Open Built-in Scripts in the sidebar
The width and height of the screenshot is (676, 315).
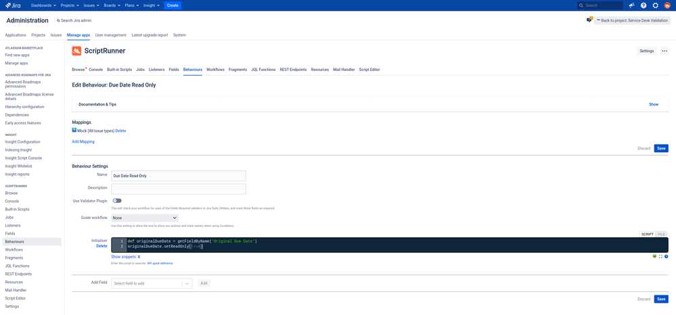[17, 210]
